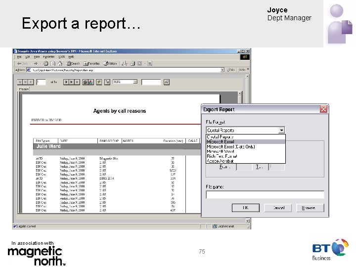Click the IE Edit page icon

139,64
